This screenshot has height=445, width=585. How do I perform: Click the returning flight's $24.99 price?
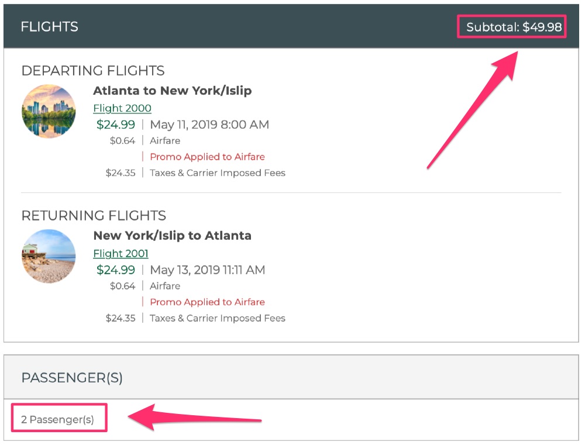pos(116,270)
